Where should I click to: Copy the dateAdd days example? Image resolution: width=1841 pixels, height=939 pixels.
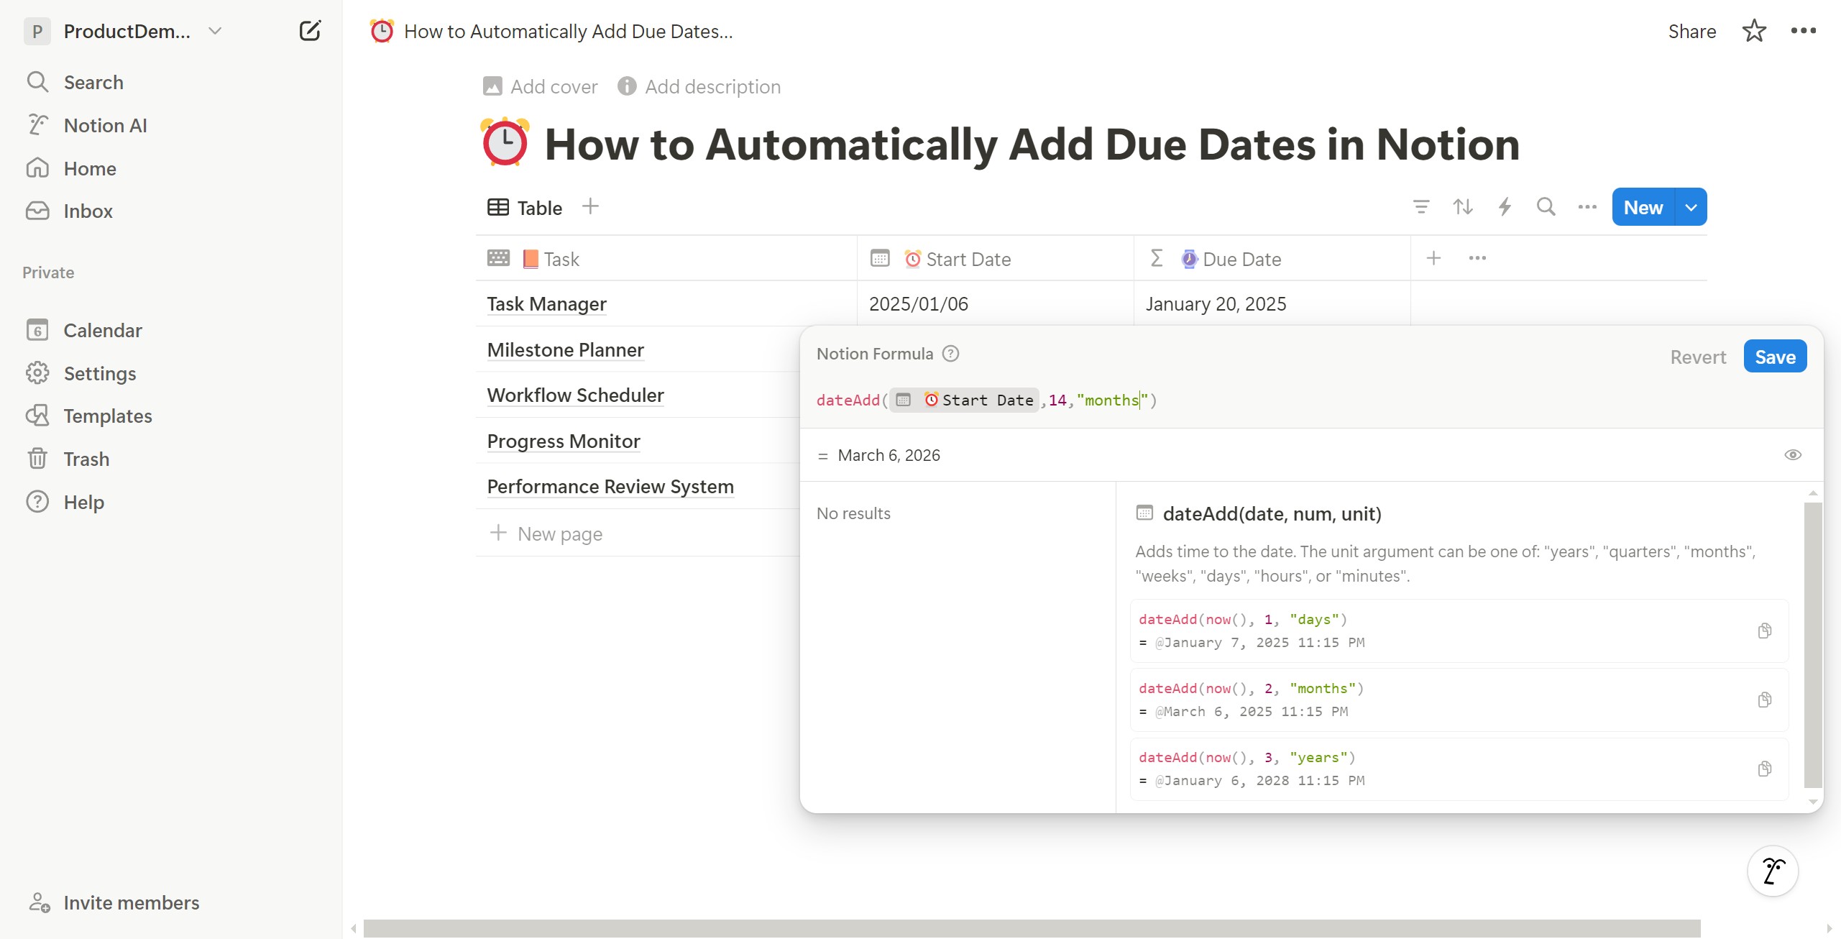(1764, 631)
